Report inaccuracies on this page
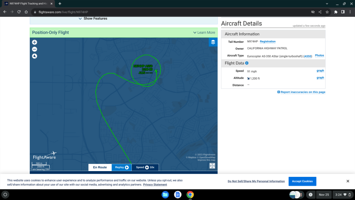This screenshot has height=200, width=355. [301, 92]
